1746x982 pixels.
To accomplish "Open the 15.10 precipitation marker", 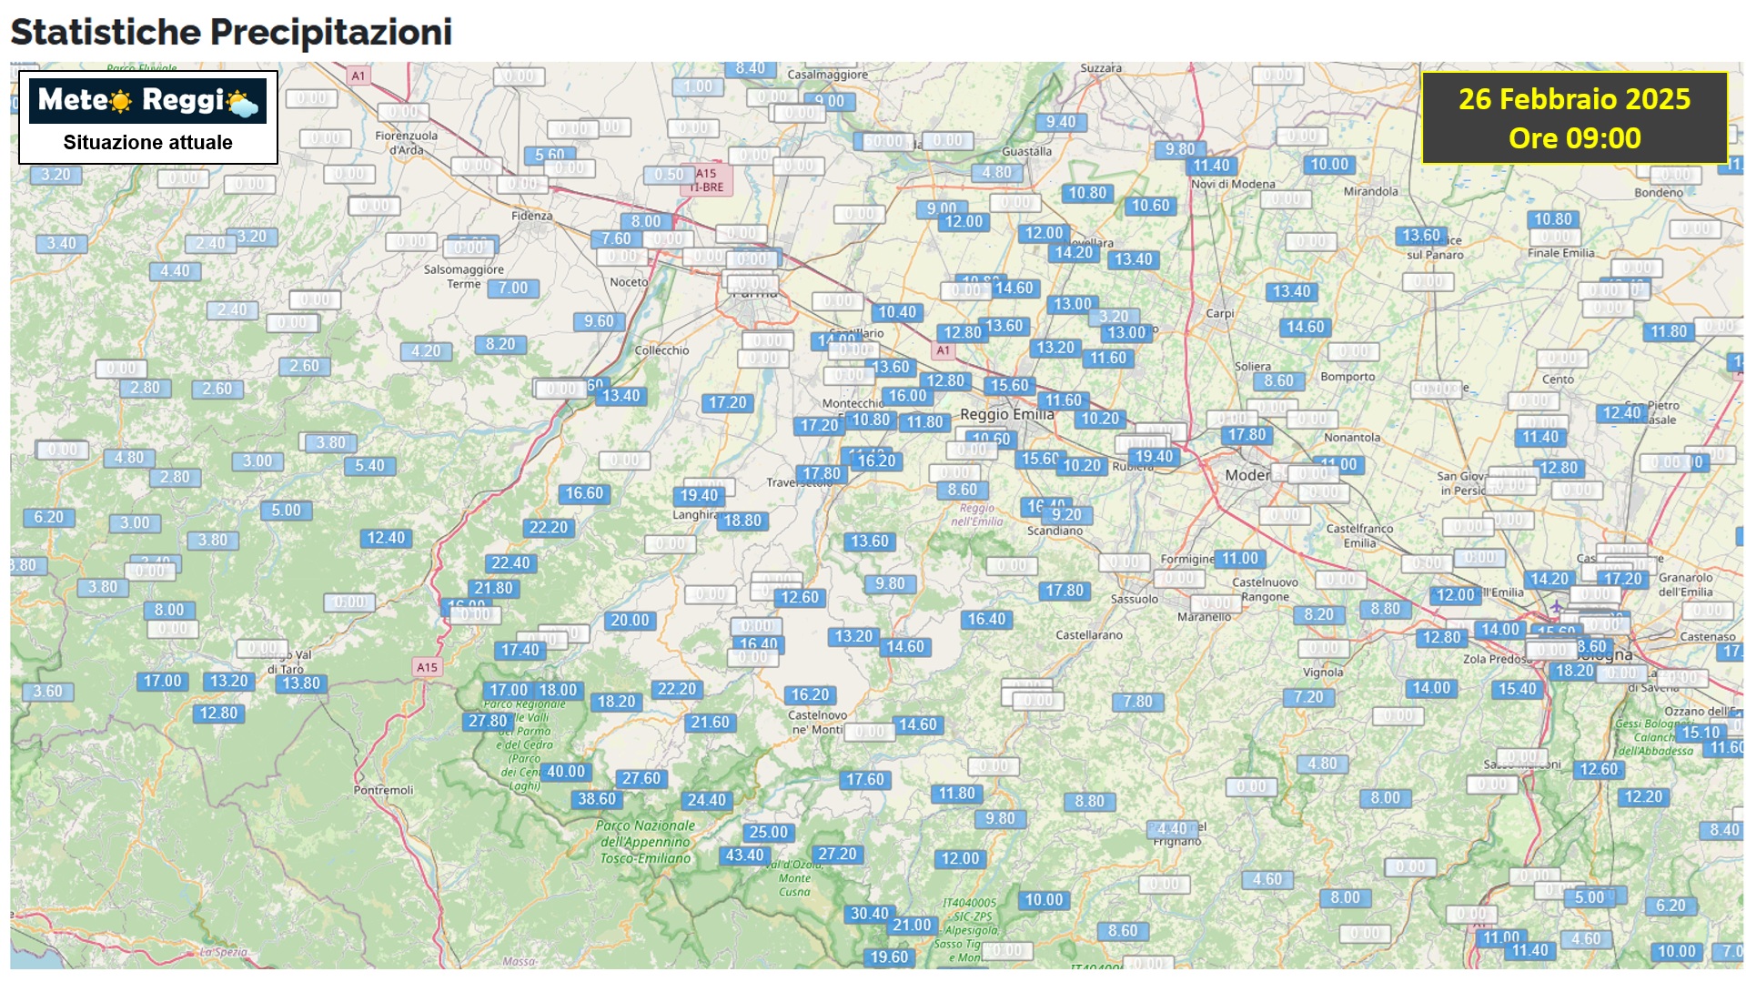I will point(1700,733).
